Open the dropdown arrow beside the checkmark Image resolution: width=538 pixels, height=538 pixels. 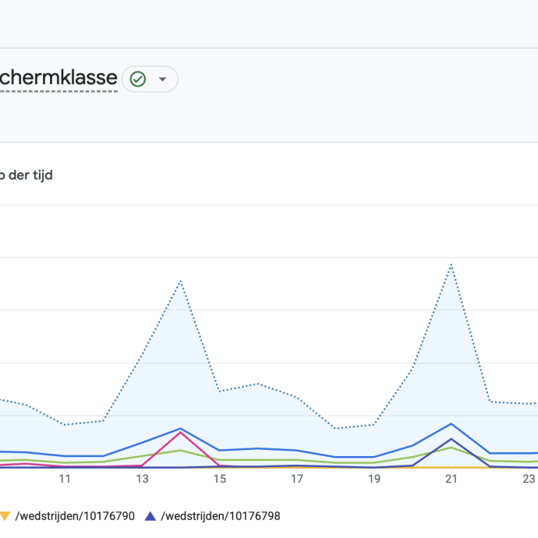[163, 80]
